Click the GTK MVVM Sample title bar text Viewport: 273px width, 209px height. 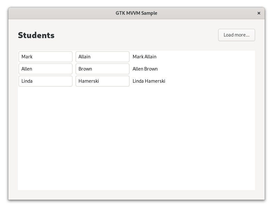click(136, 13)
